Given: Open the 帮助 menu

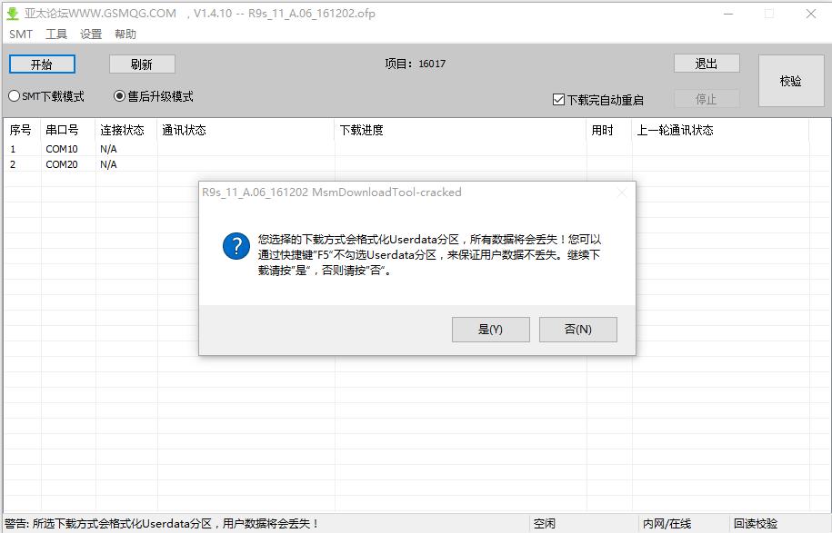Looking at the screenshot, I should coord(125,34).
